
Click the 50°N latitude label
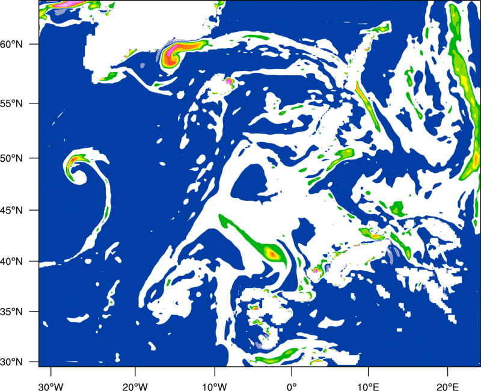11,158
